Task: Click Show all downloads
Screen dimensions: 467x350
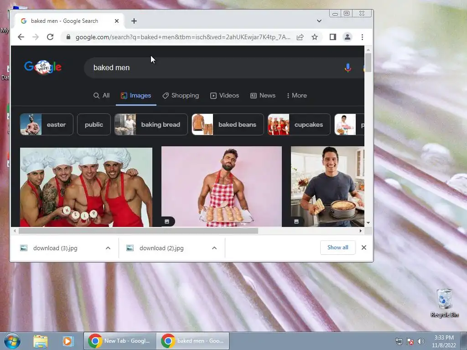Action: (338, 247)
